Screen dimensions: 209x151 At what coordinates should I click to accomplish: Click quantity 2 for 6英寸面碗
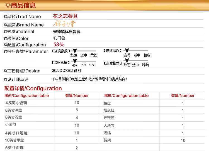coord(77,148)
